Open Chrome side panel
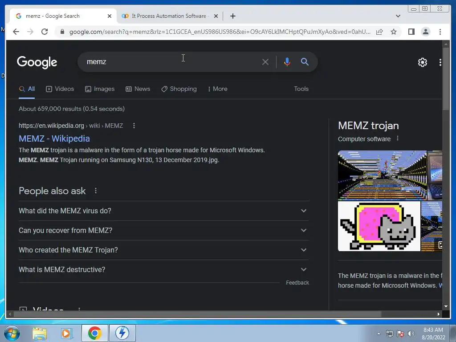This screenshot has width=456, height=342. 411,32
